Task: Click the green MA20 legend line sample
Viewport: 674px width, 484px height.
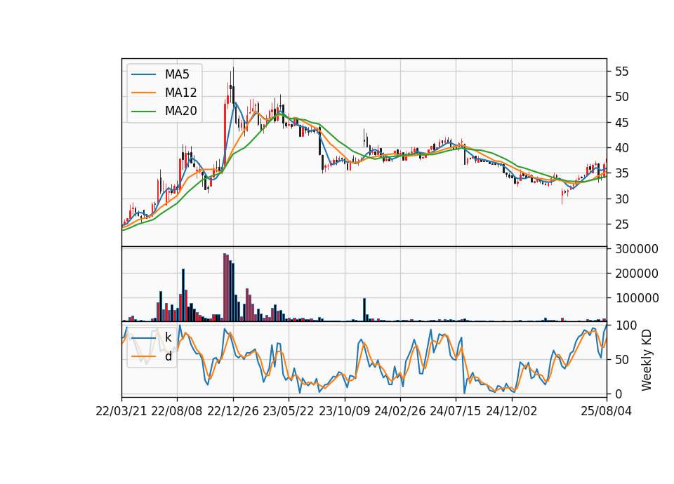Action: 143,112
